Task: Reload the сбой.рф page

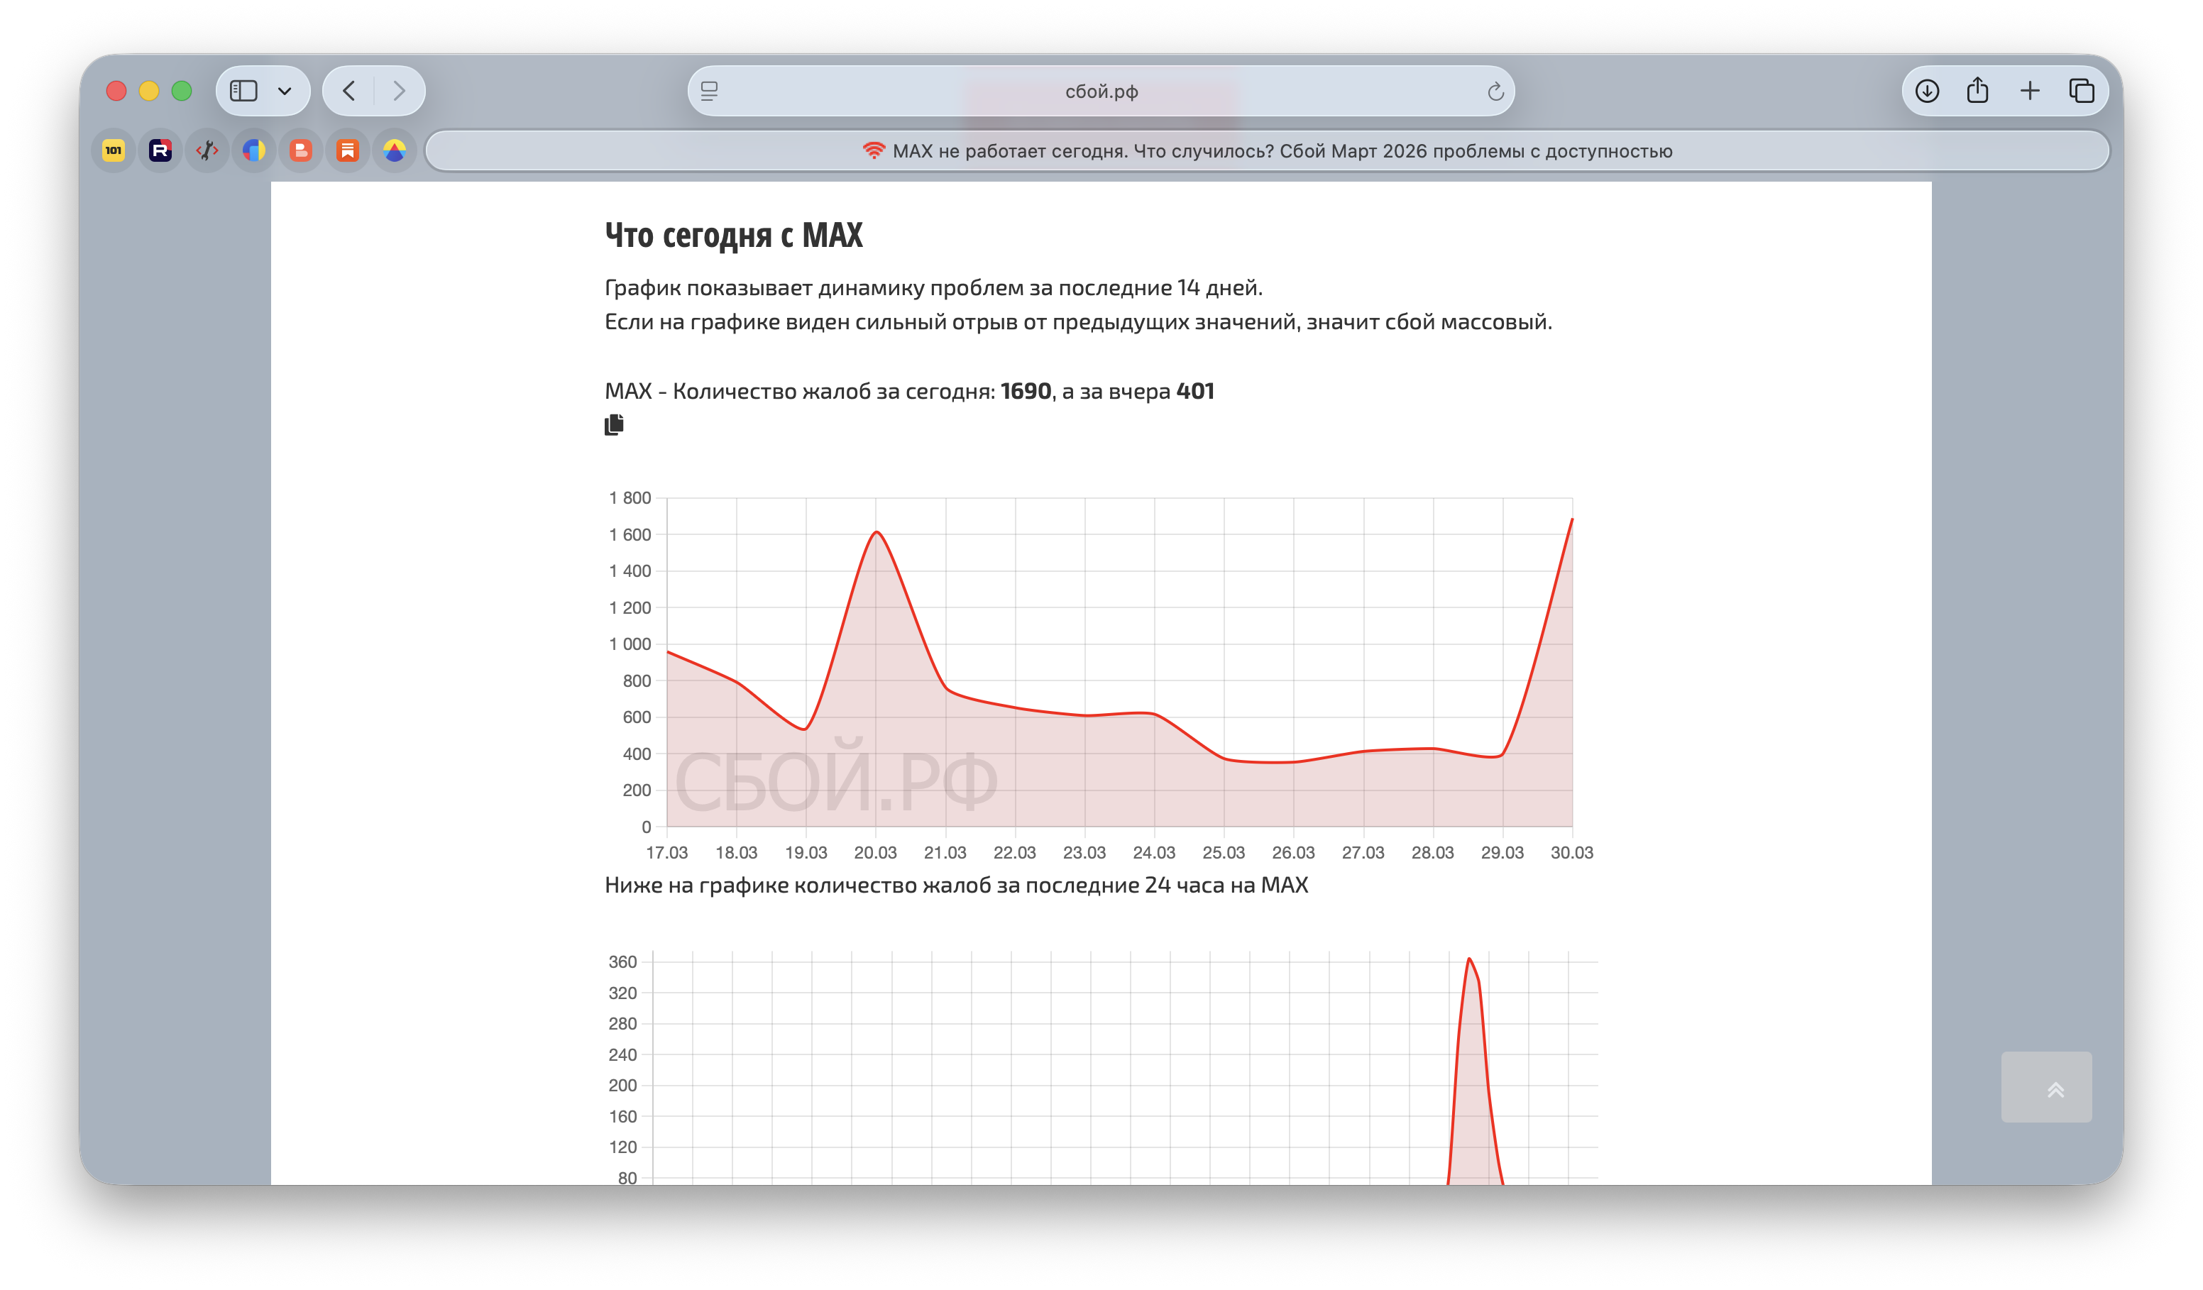Action: (x=1495, y=91)
